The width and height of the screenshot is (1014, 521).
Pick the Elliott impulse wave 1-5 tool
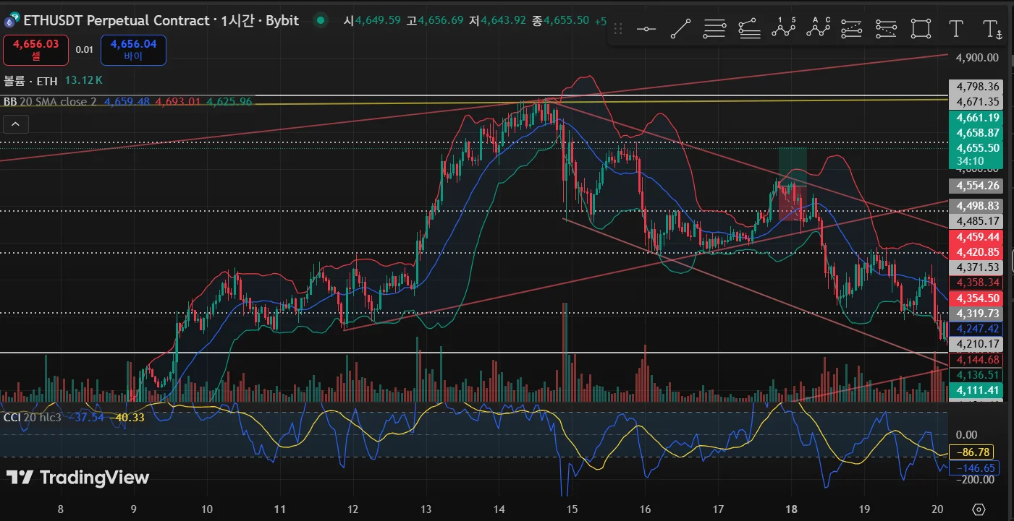point(783,29)
